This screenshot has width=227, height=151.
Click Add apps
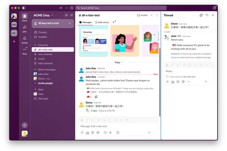43,99
